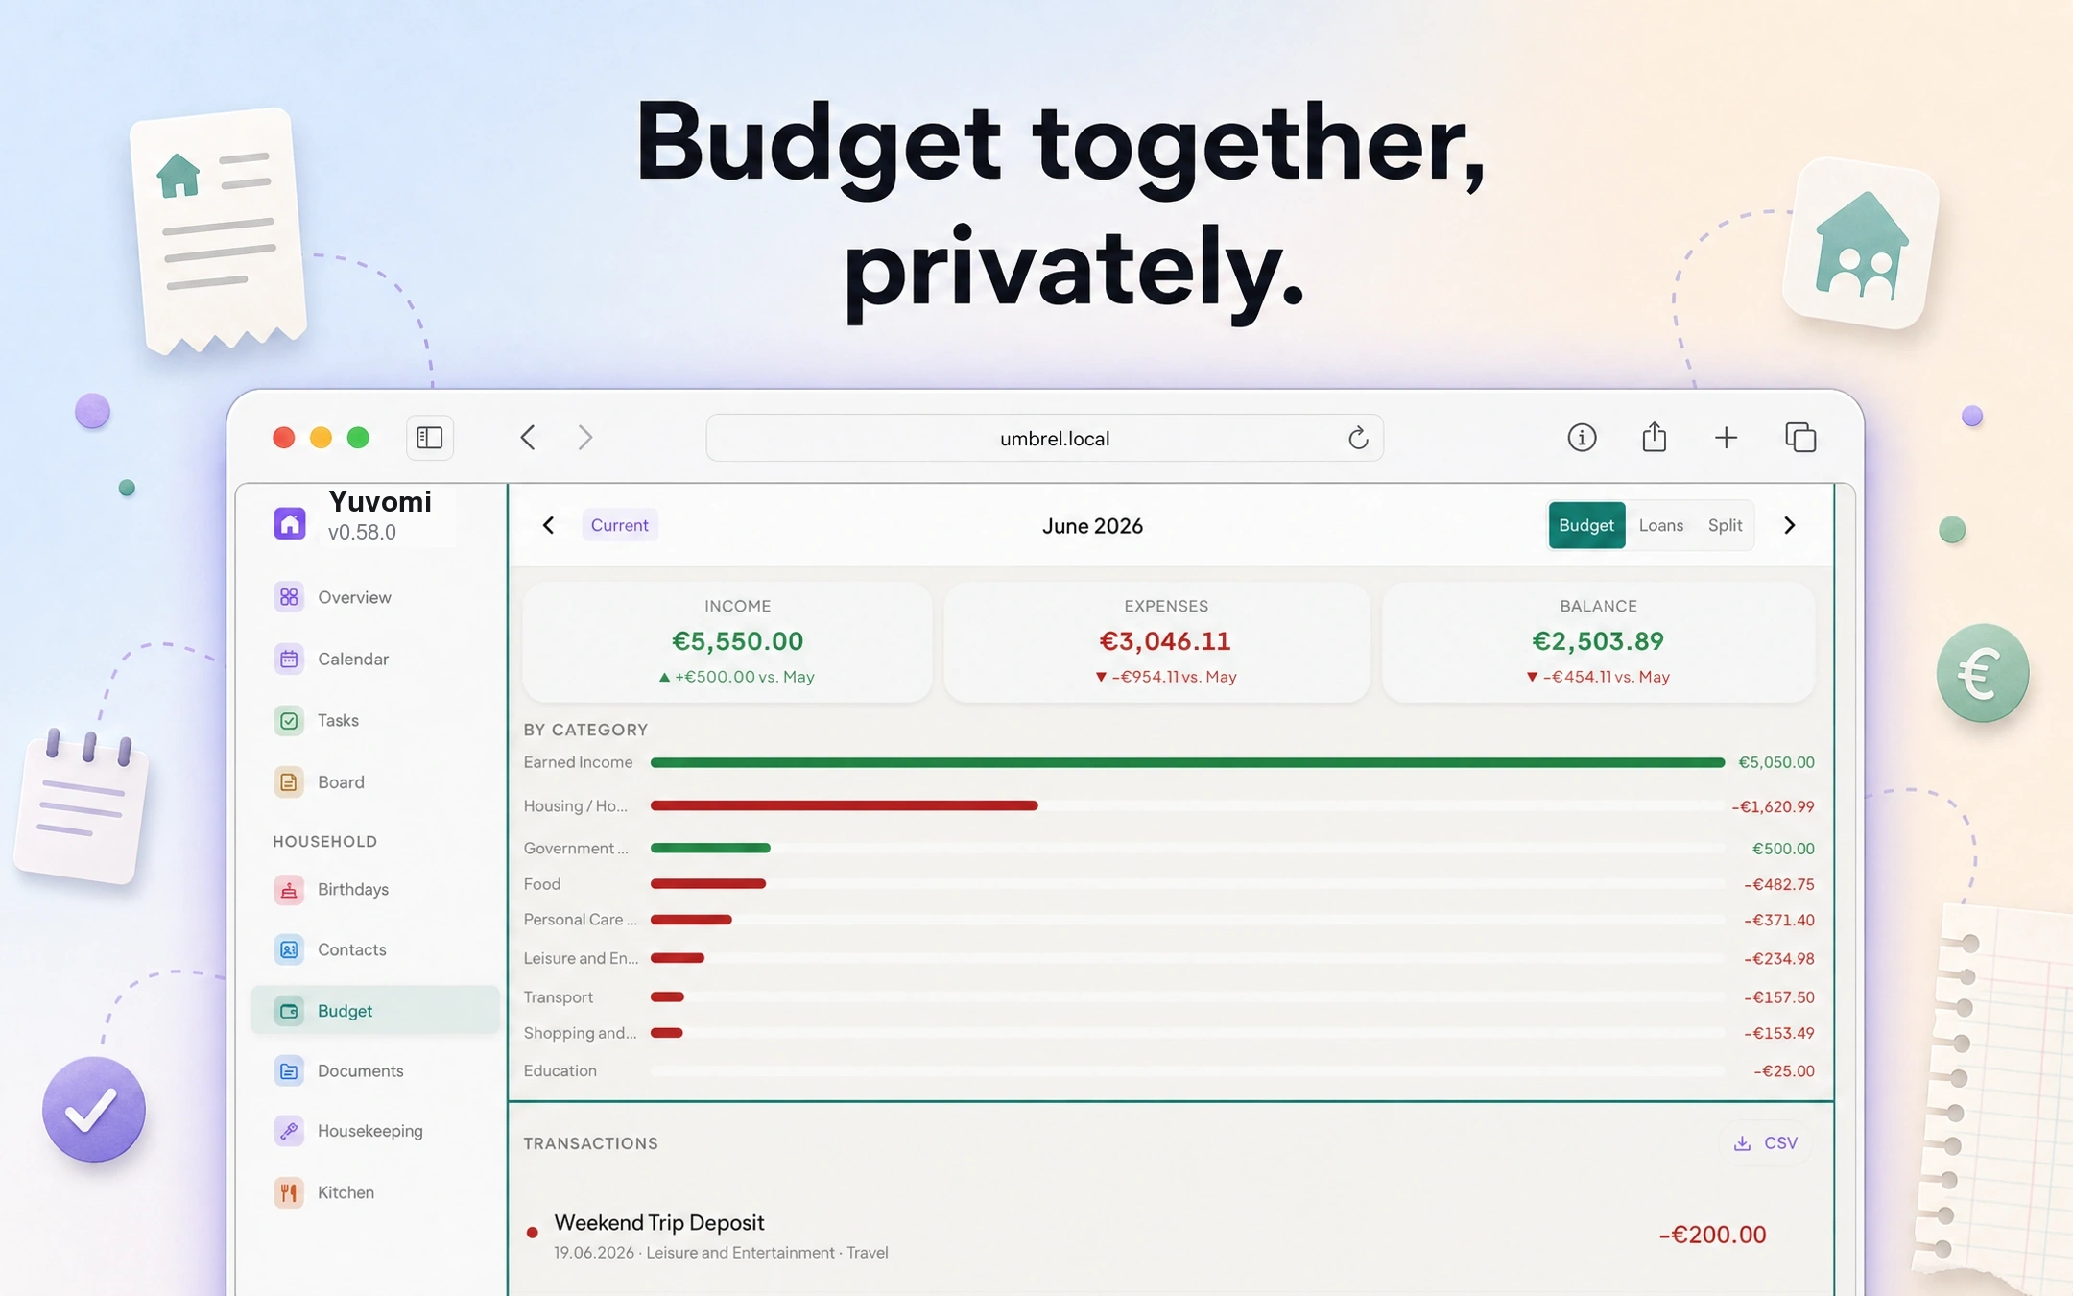The image size is (2073, 1296).
Task: Show the browser tab overview
Action: point(1800,437)
